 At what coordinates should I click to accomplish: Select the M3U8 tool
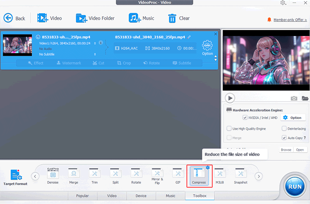point(220,176)
